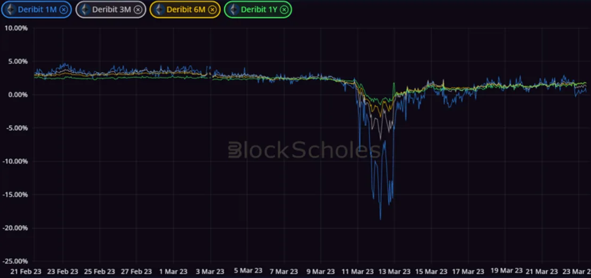Click the 3 Mar 23 date label
This screenshot has height=278, width=591.
click(x=211, y=271)
